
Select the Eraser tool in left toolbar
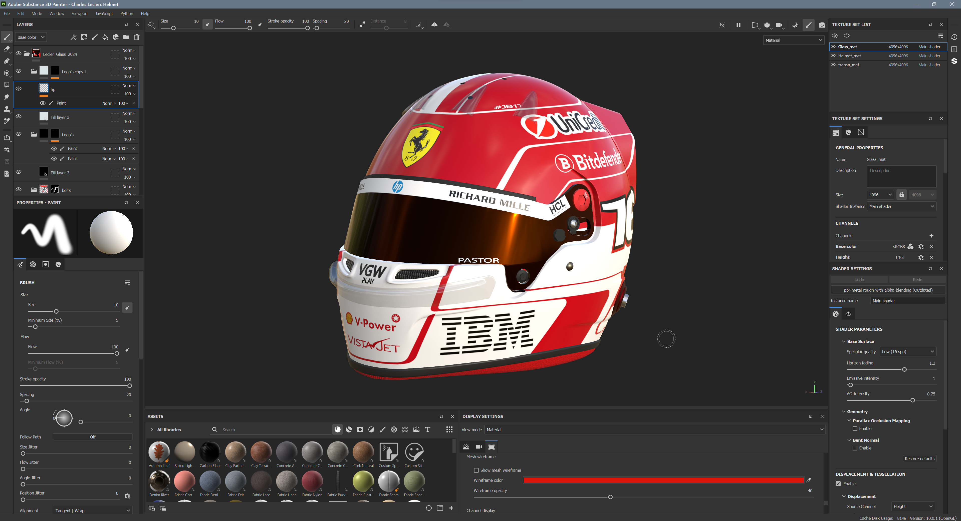coord(7,49)
